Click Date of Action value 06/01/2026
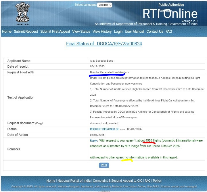 97,135
